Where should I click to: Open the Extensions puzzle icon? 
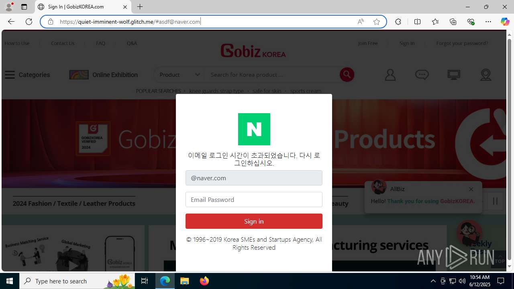click(x=398, y=22)
